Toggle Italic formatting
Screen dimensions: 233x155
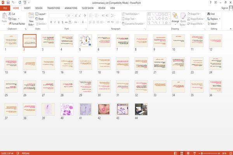pyautogui.click(x=55, y=22)
